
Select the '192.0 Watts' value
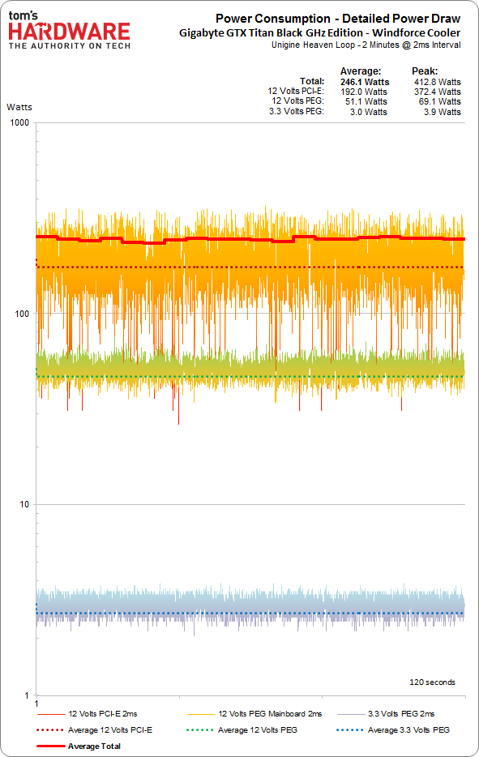364,92
